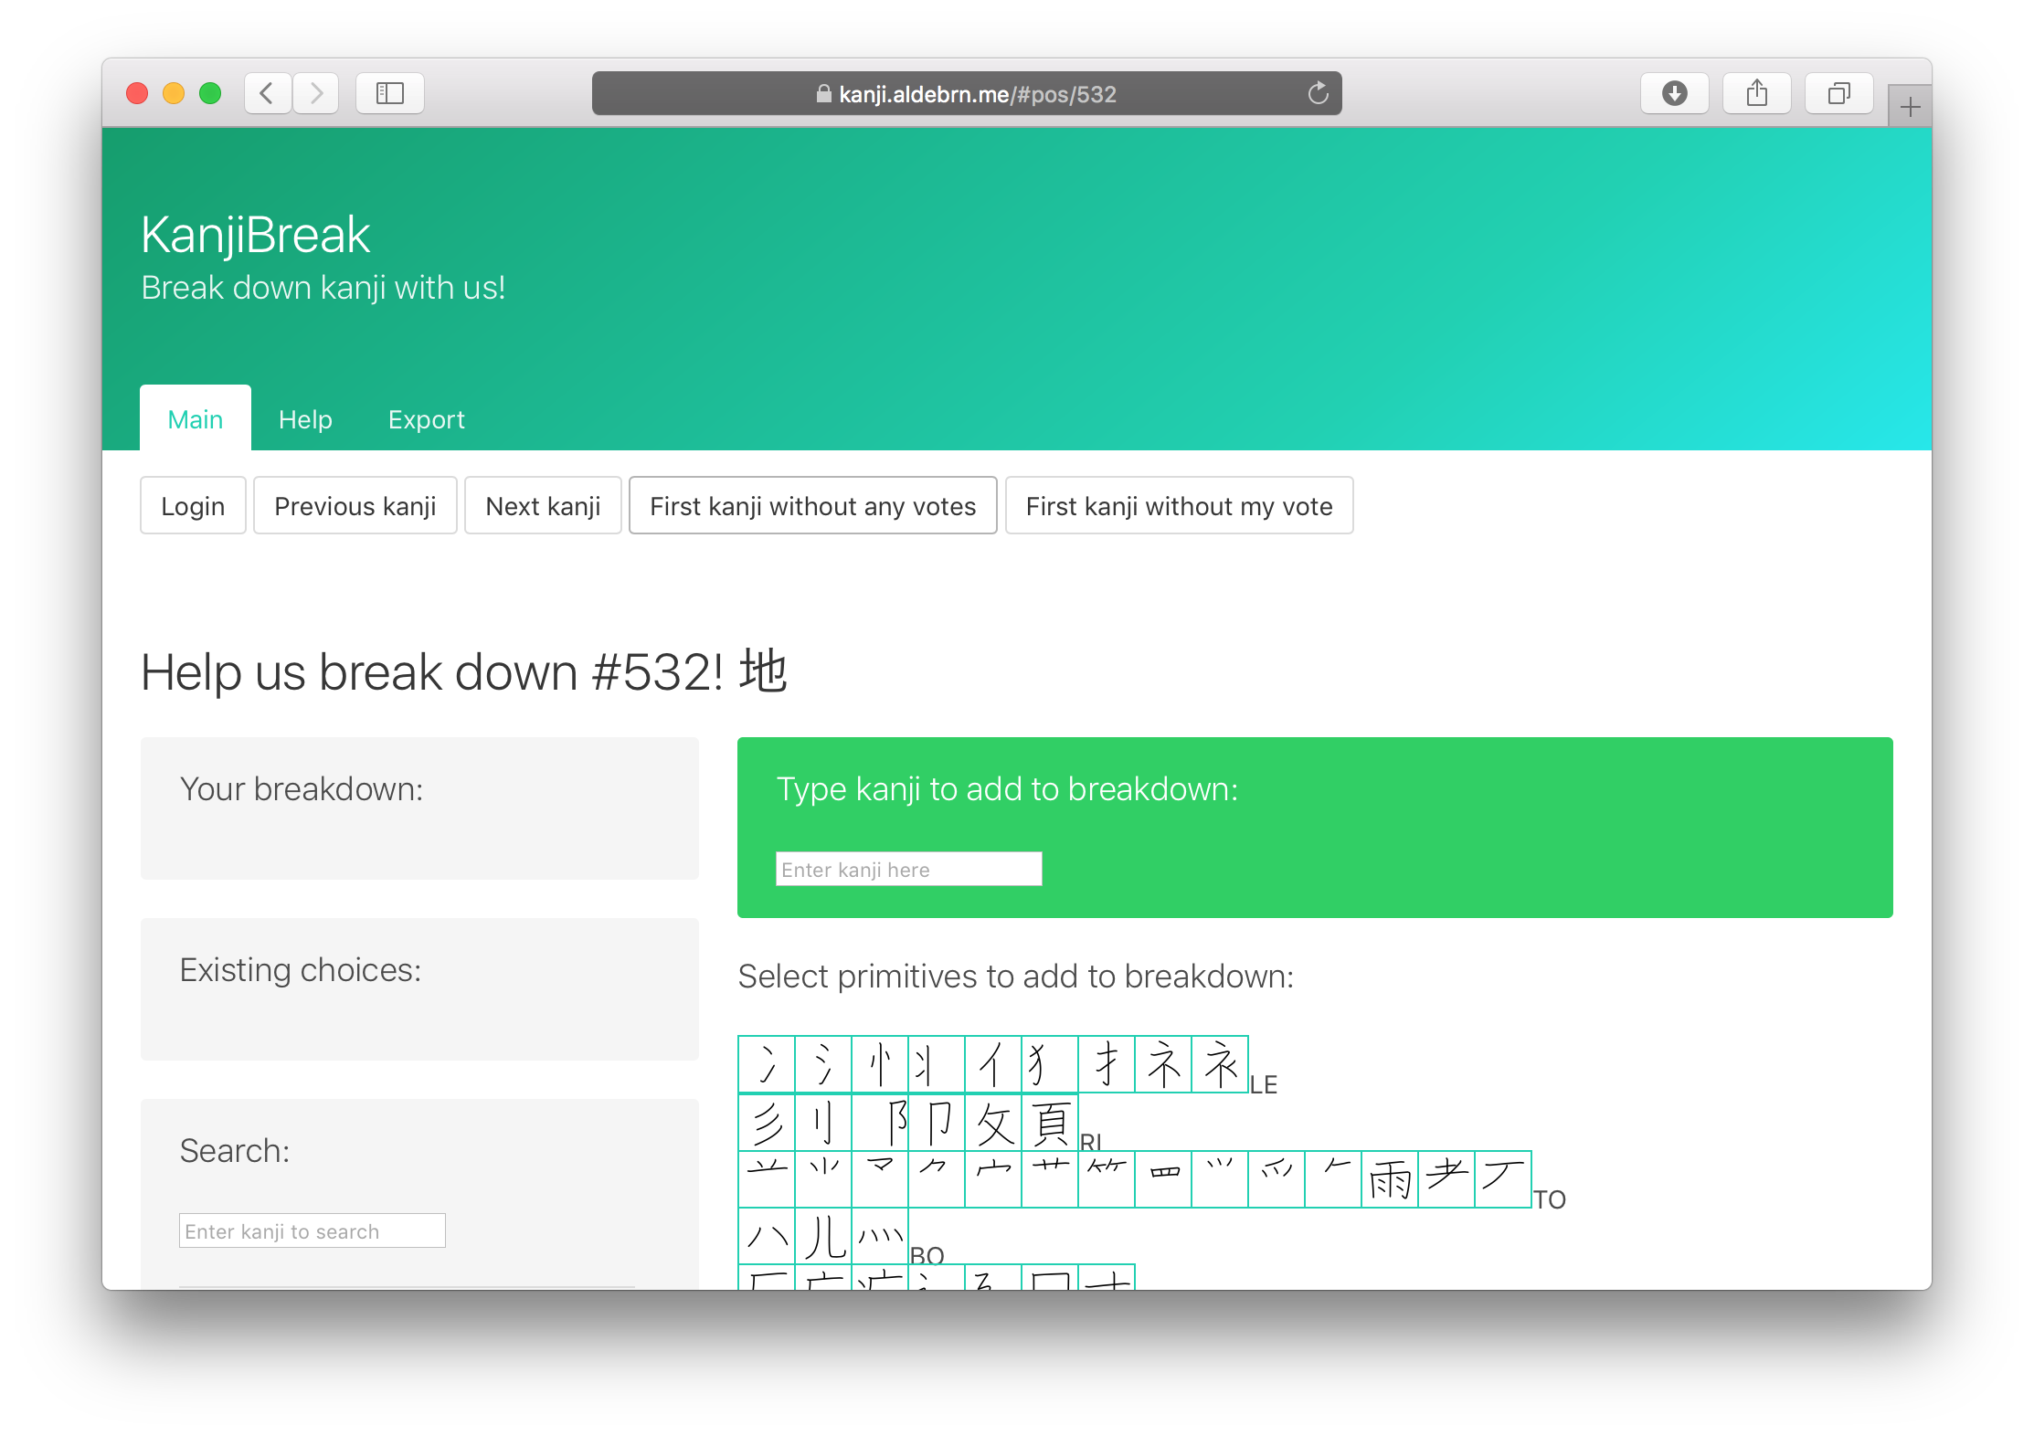The image size is (2034, 1436).
Task: Select the heart radical 忄 primitive
Action: 880,1064
